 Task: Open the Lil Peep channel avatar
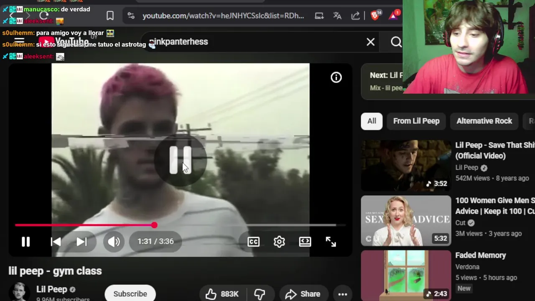(x=19, y=292)
